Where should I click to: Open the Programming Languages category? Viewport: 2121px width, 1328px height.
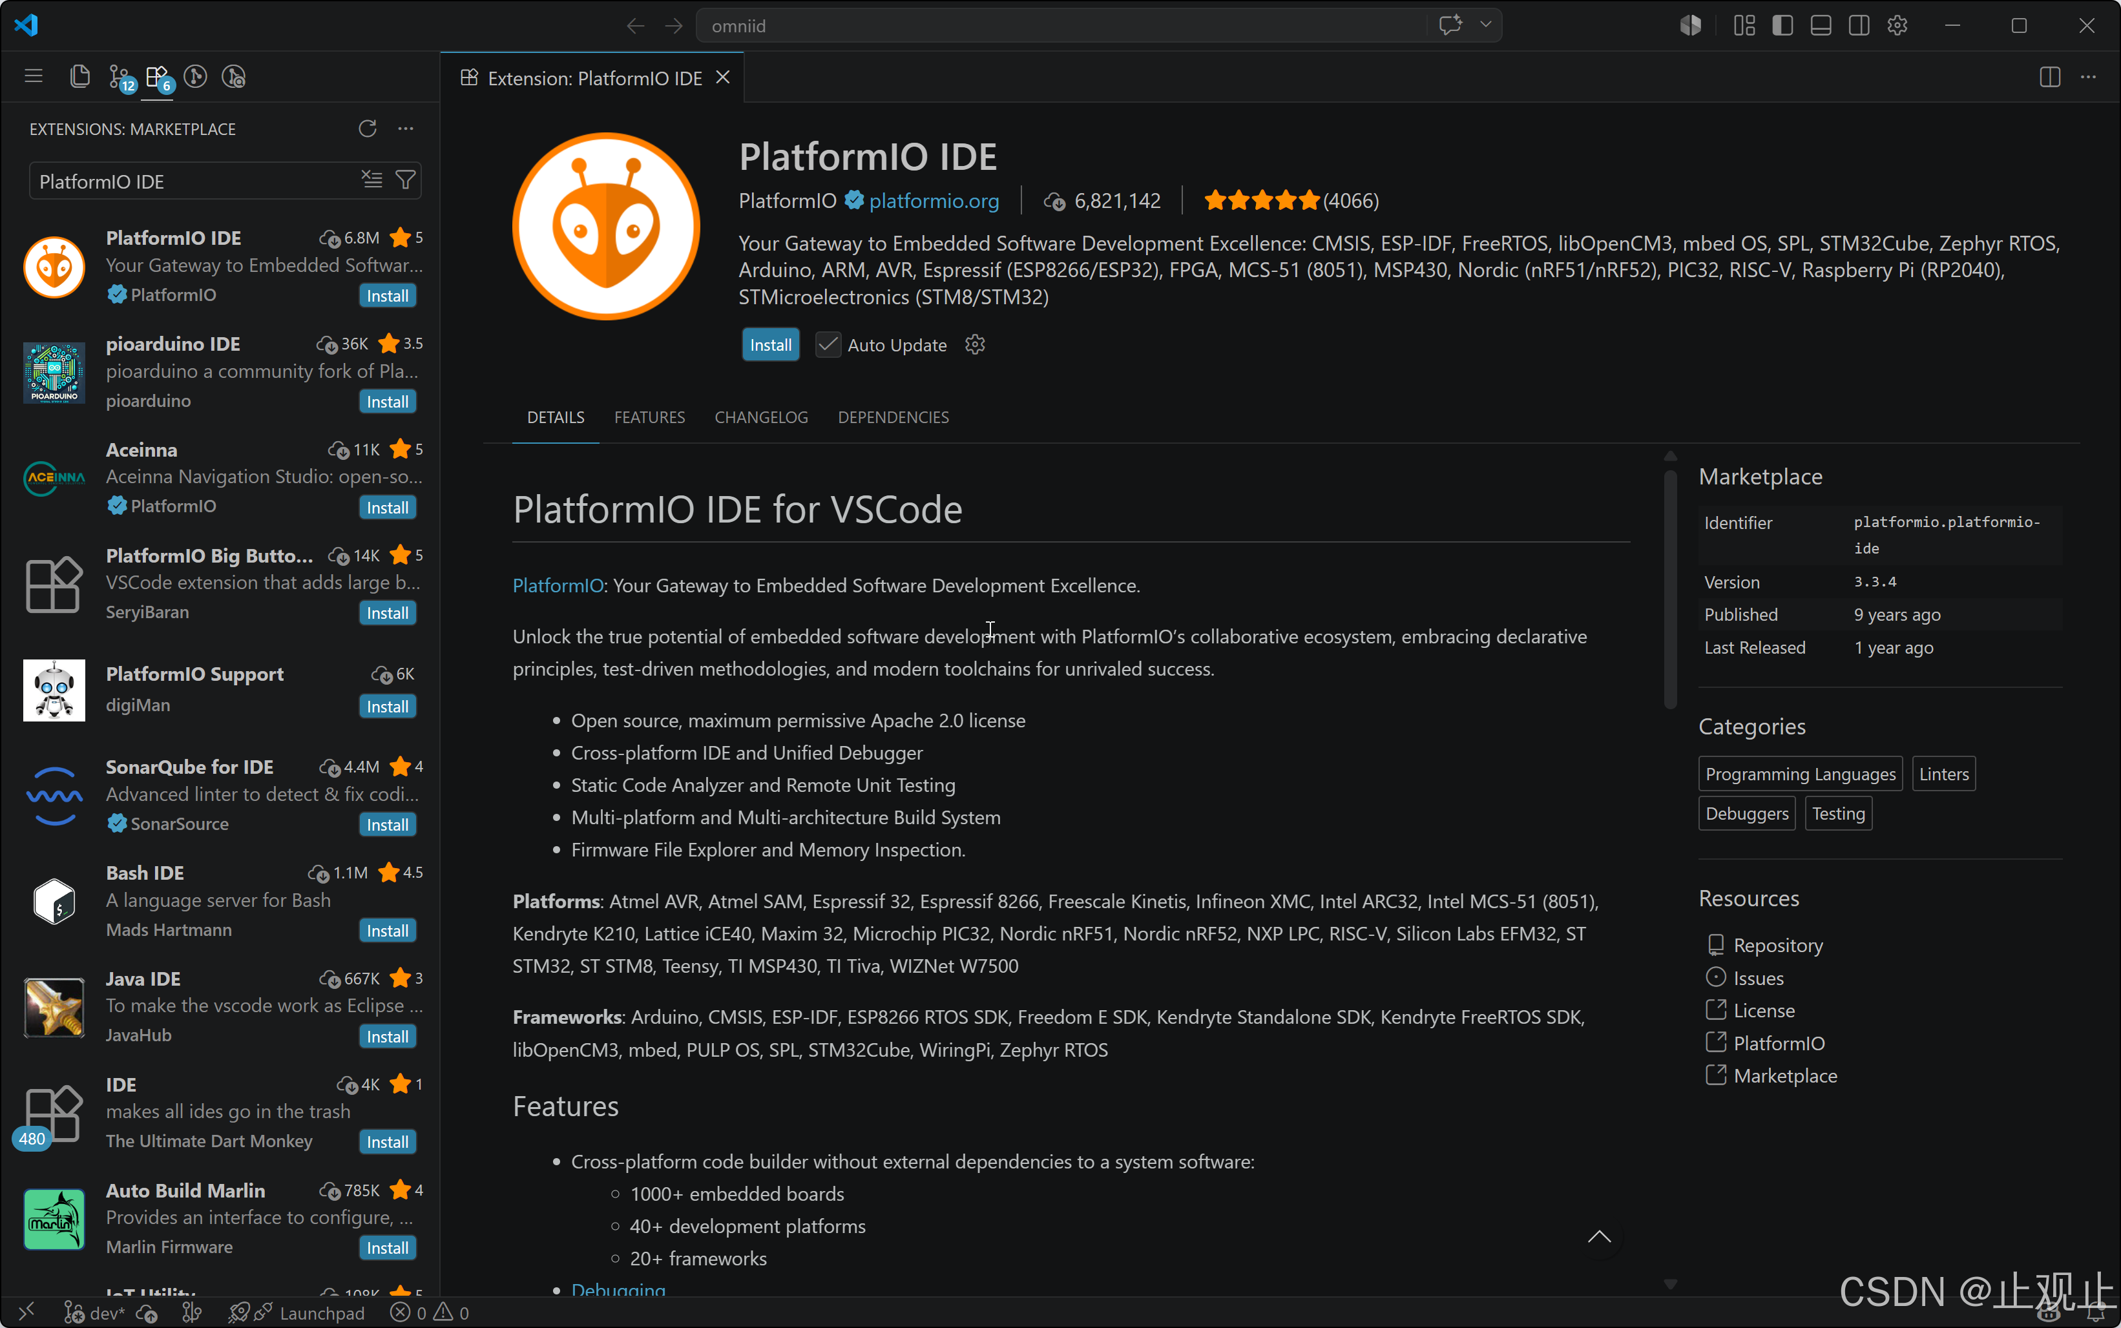pyautogui.click(x=1799, y=774)
